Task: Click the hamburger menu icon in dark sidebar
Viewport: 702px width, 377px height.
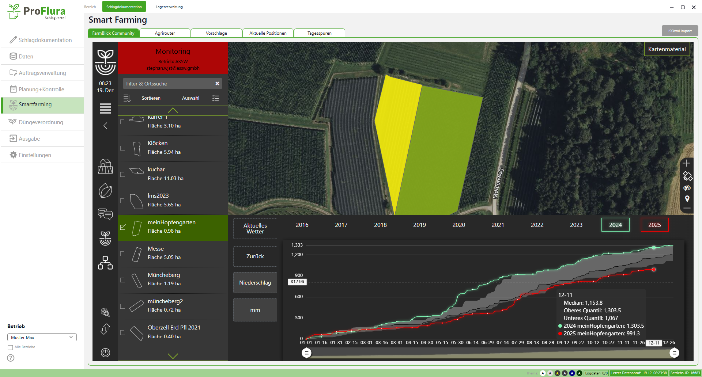Action: tap(105, 108)
